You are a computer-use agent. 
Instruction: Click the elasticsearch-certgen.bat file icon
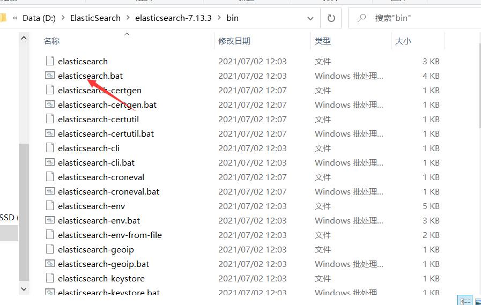(50, 104)
